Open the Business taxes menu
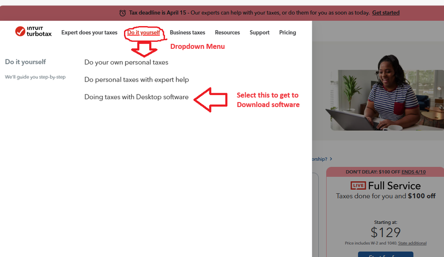The image size is (444, 257). tap(188, 32)
